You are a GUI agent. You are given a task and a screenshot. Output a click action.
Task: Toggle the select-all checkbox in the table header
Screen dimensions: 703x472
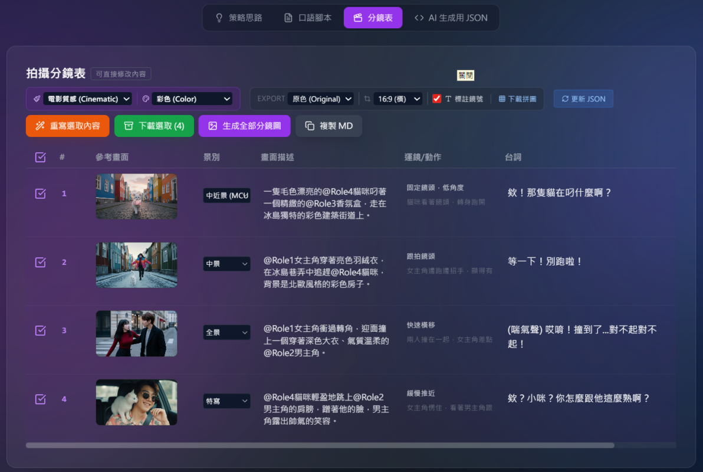pos(40,157)
